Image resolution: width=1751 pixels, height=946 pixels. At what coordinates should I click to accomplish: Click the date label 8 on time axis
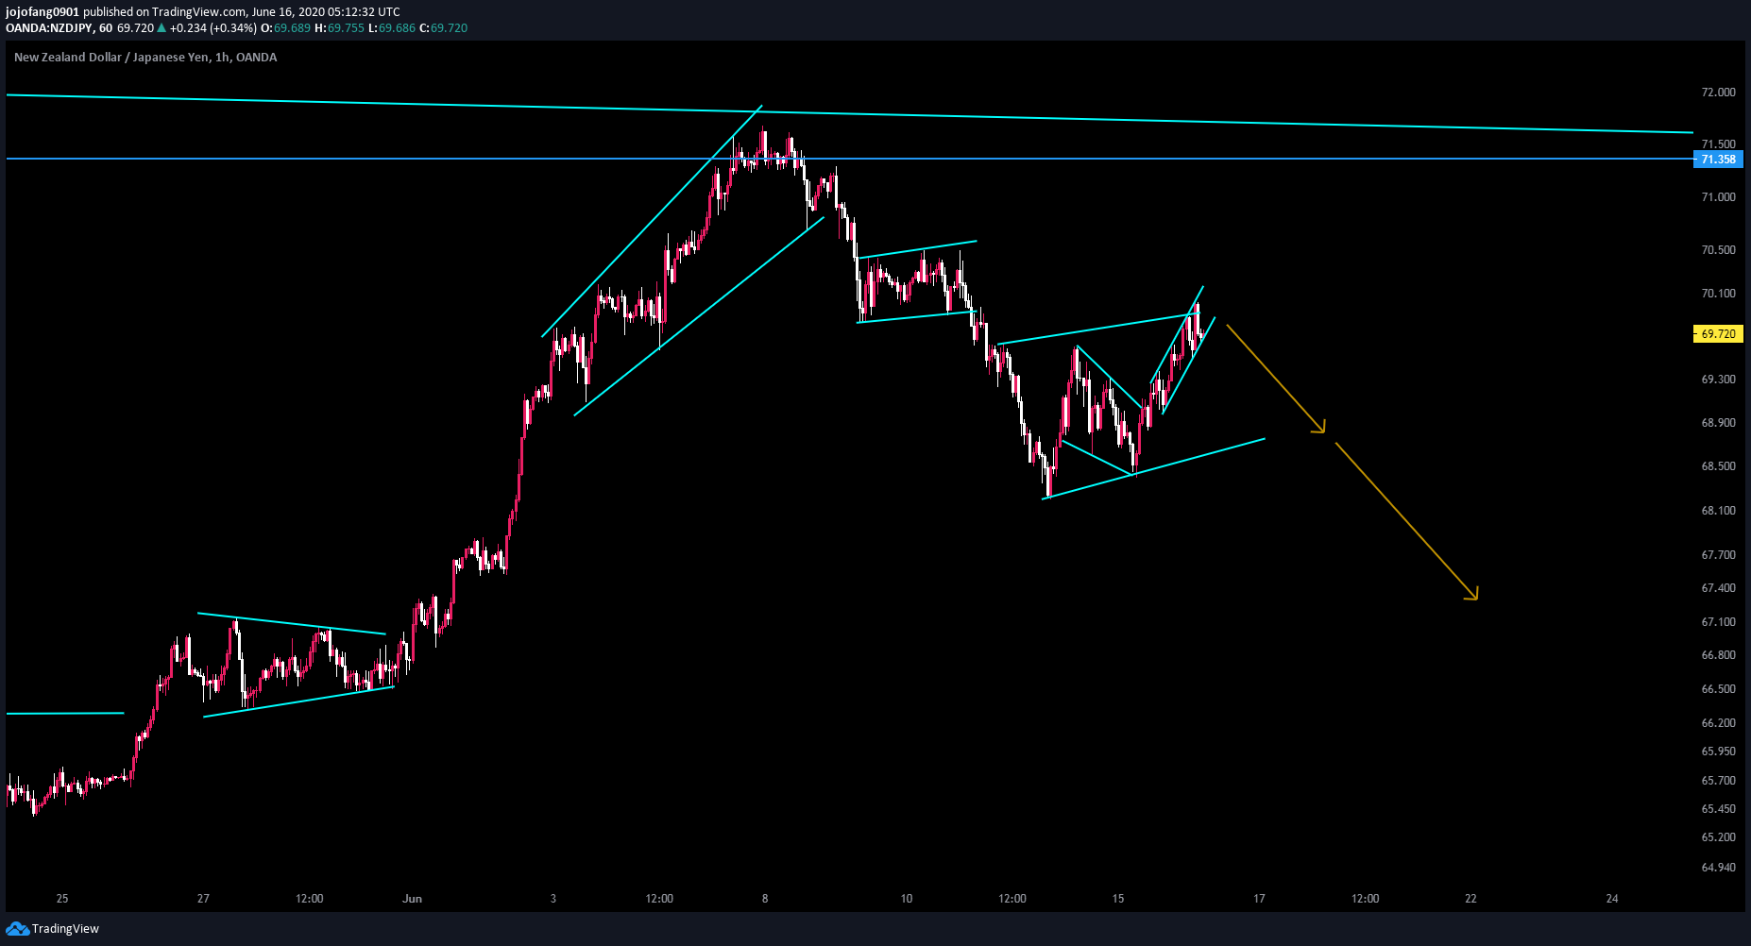765,899
